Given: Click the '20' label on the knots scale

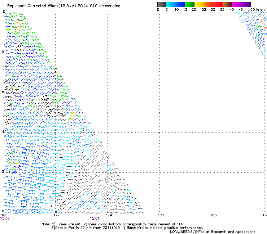Looking at the screenshot, I should (x=194, y=10).
